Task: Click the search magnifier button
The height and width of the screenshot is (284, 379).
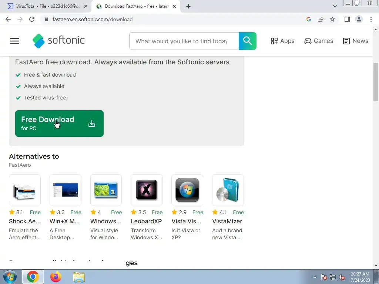Action: [248, 41]
